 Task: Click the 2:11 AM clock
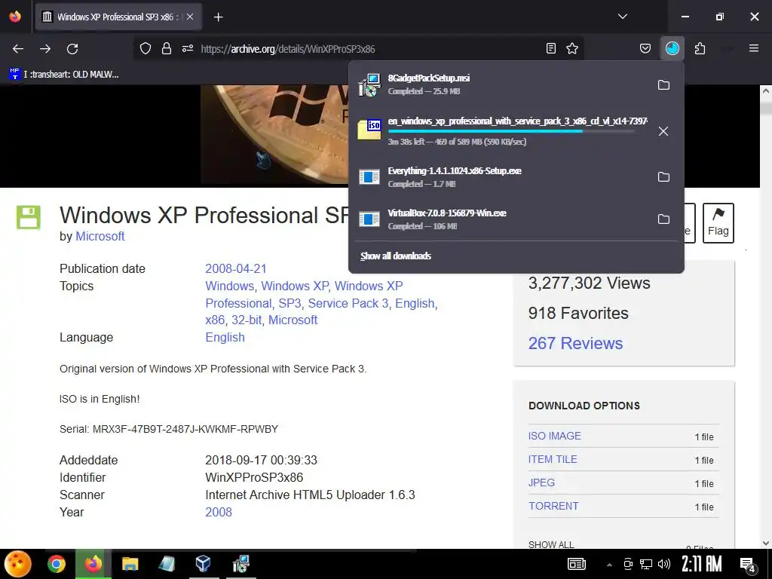[702, 564]
